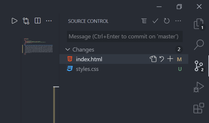Image resolution: width=209 pixels, height=123 pixels.
Task: Refresh the Source Control view
Action: (x=167, y=21)
